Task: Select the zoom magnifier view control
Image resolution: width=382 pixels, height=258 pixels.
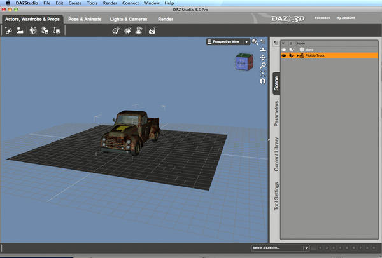Action: [262, 65]
